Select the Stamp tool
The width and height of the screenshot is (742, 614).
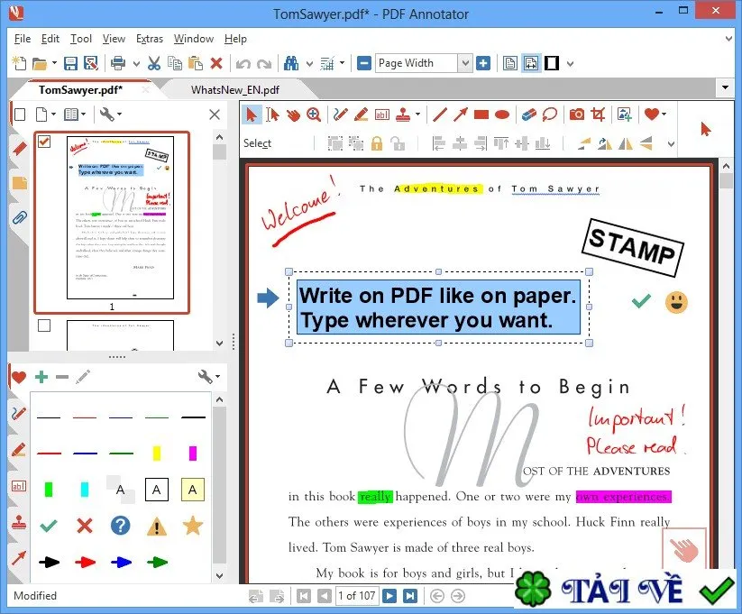[x=403, y=115]
